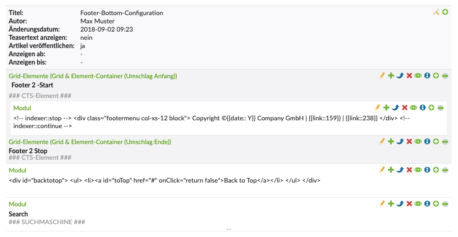Open the Grid-Elemente (Umschlag Ende) link
458x237 pixels.
[x=90, y=142]
